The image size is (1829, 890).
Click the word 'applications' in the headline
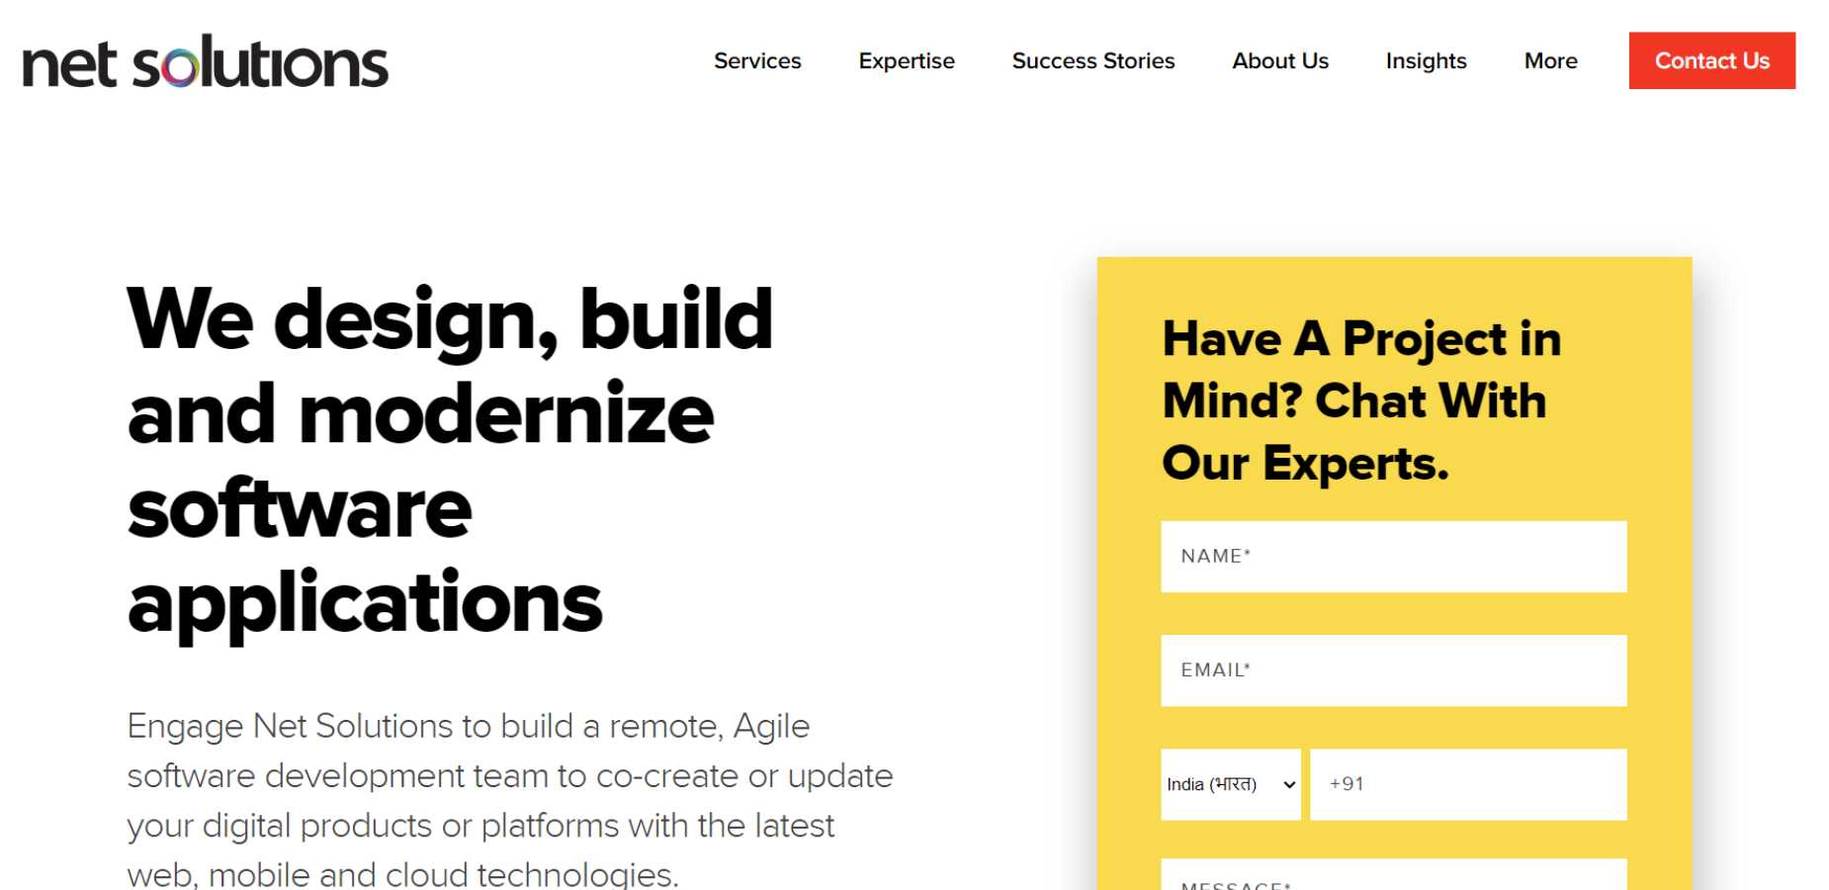(364, 602)
